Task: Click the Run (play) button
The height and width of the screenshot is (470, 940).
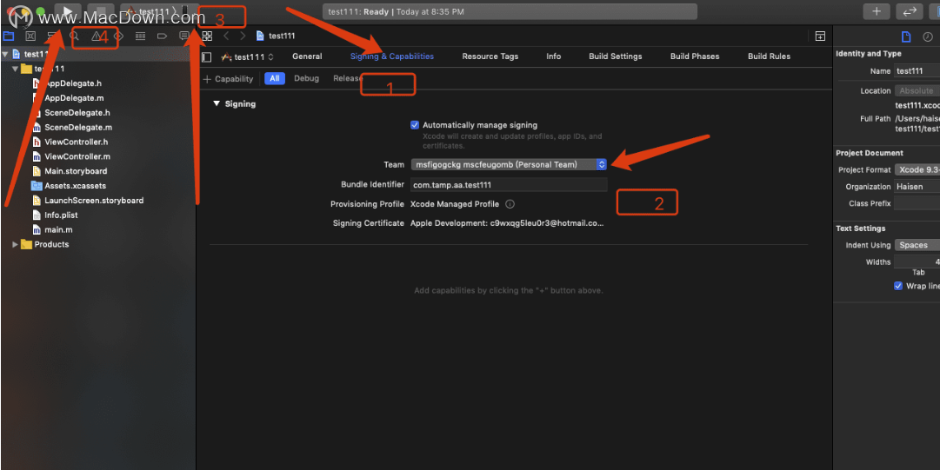Action: [68, 10]
